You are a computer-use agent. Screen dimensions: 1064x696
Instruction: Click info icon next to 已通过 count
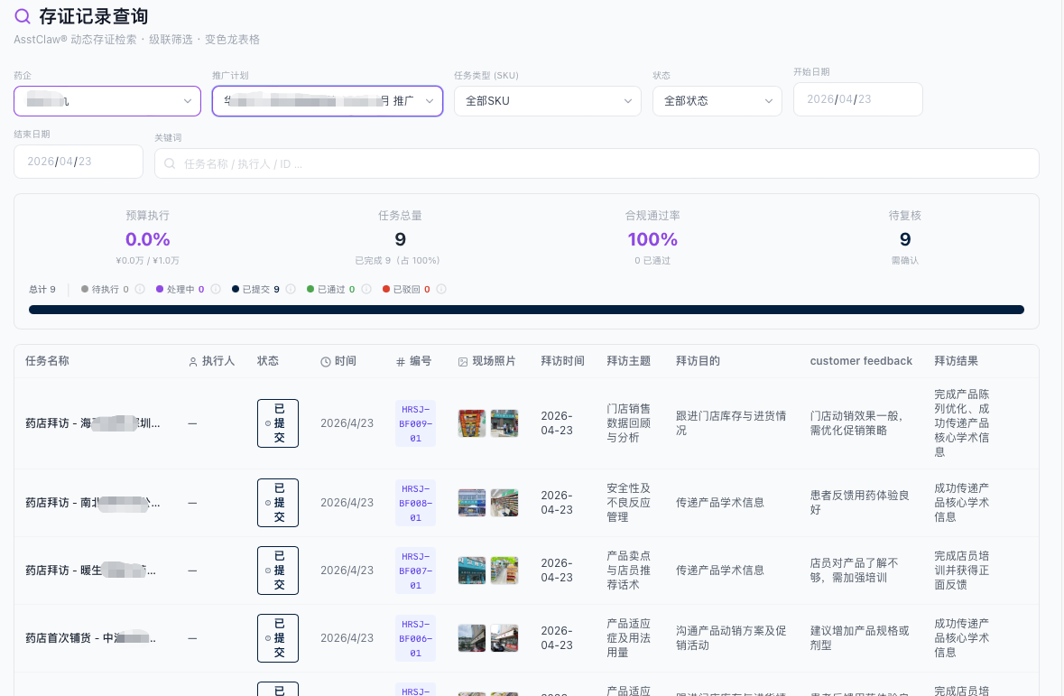pos(366,289)
